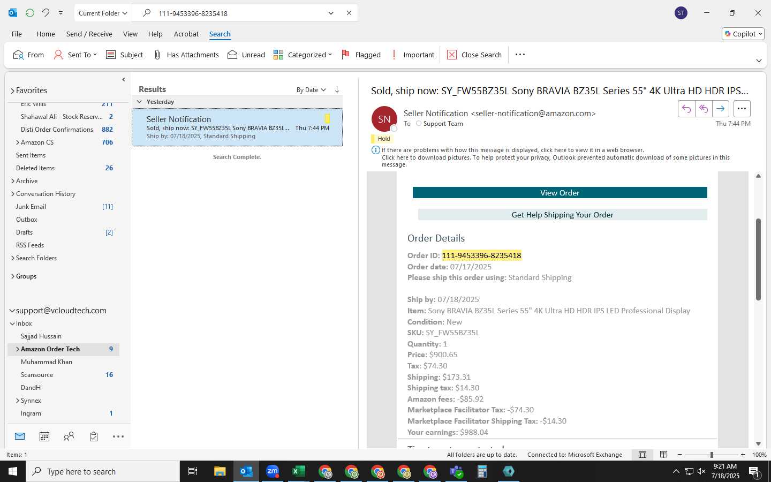Click the Reply All icon
771x482 pixels.
pos(704,109)
